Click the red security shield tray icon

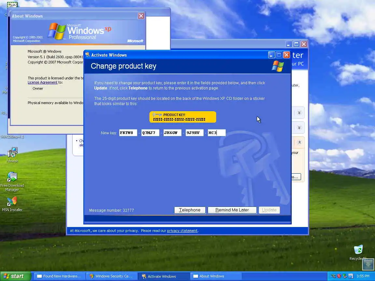(x=339, y=276)
